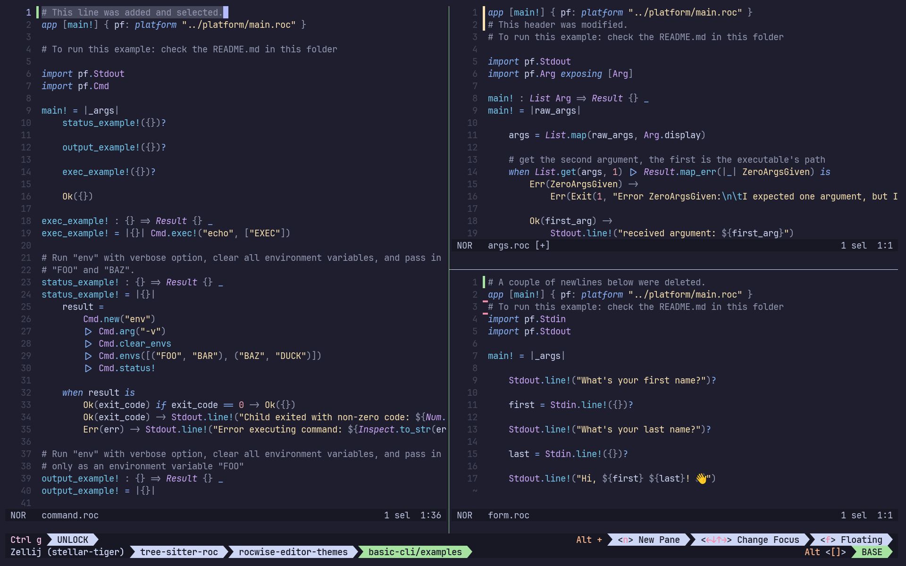Click "last = Stdin.line!({})?" line
This screenshot has width=906, height=566.
click(x=568, y=454)
